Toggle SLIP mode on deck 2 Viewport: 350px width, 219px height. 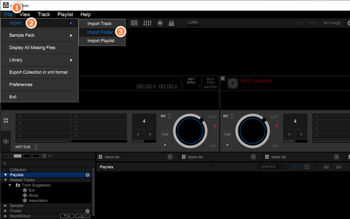coord(274,117)
